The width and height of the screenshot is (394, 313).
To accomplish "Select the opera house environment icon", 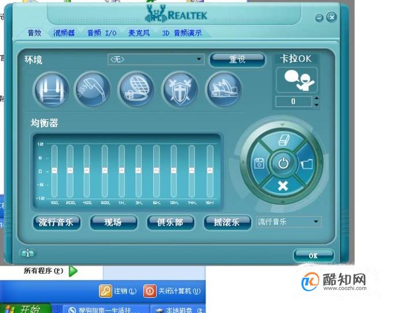I will point(224,90).
